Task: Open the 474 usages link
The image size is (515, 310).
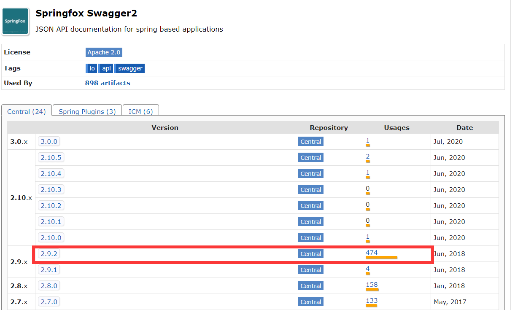Action: tap(372, 253)
